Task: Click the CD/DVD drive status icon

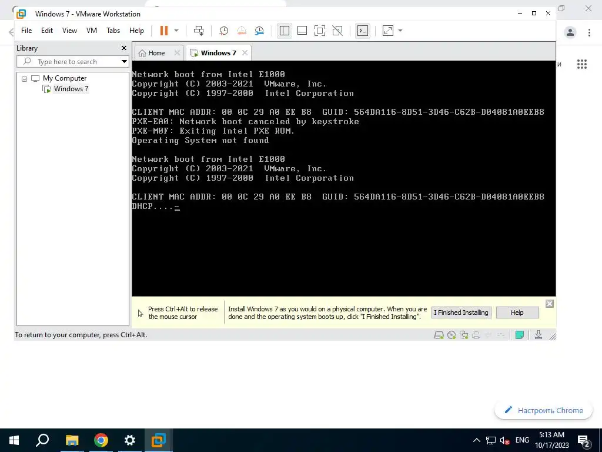Action: point(451,335)
